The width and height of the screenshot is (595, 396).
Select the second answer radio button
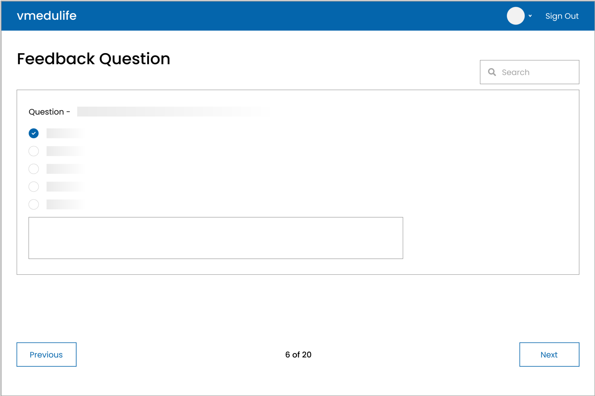point(34,151)
